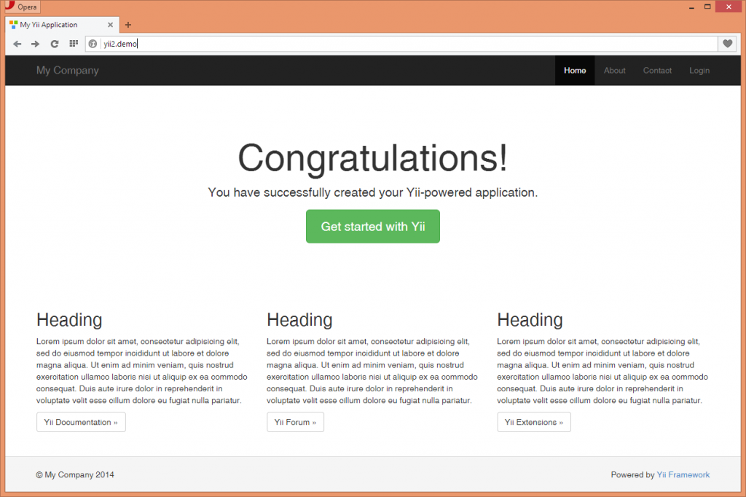Open the Speed Dial grid icon
Viewport: 746px width, 497px height.
pos(74,43)
